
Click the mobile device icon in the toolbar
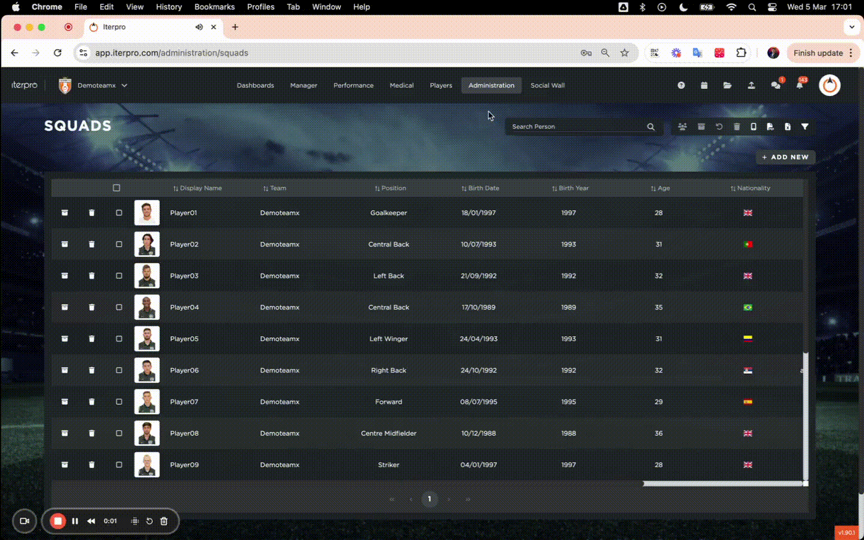coord(753,127)
